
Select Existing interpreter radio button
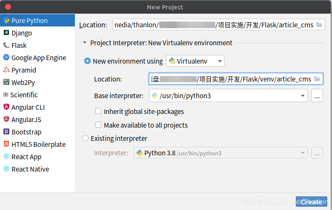click(x=85, y=138)
